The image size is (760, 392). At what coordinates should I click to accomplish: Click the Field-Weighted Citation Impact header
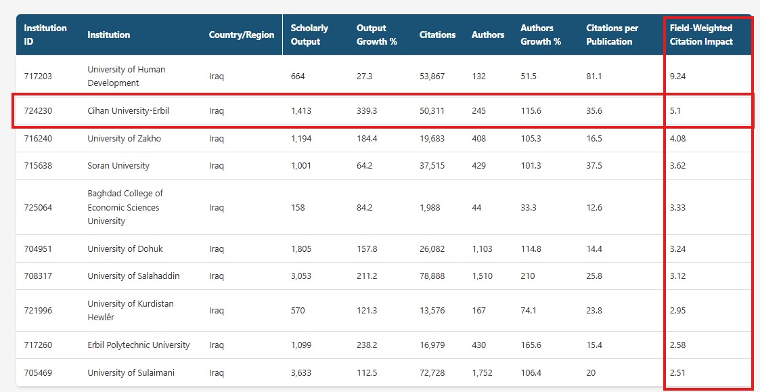tap(701, 35)
